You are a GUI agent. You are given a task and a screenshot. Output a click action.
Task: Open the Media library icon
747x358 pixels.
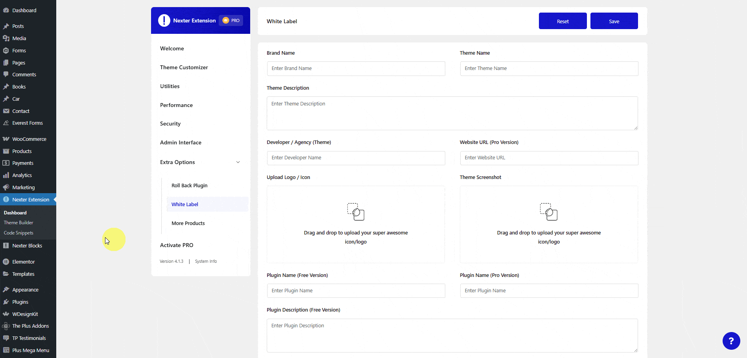coord(6,38)
